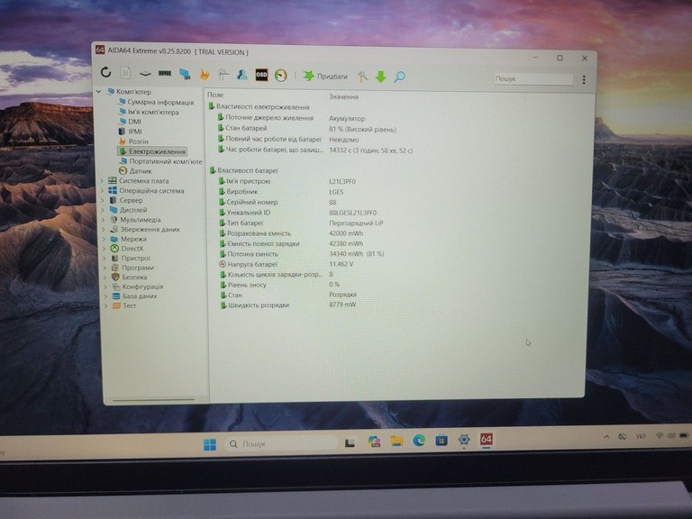Select Датчик in the tree
Viewport: 692px width, 519px height.
(135, 171)
